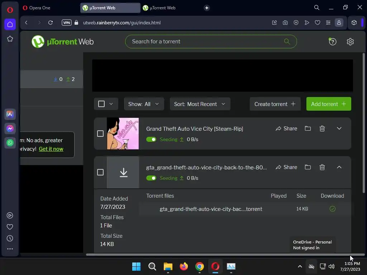367x275 pixels.
Task: Open the Sort: Most Recent dropdown
Action: click(x=200, y=104)
